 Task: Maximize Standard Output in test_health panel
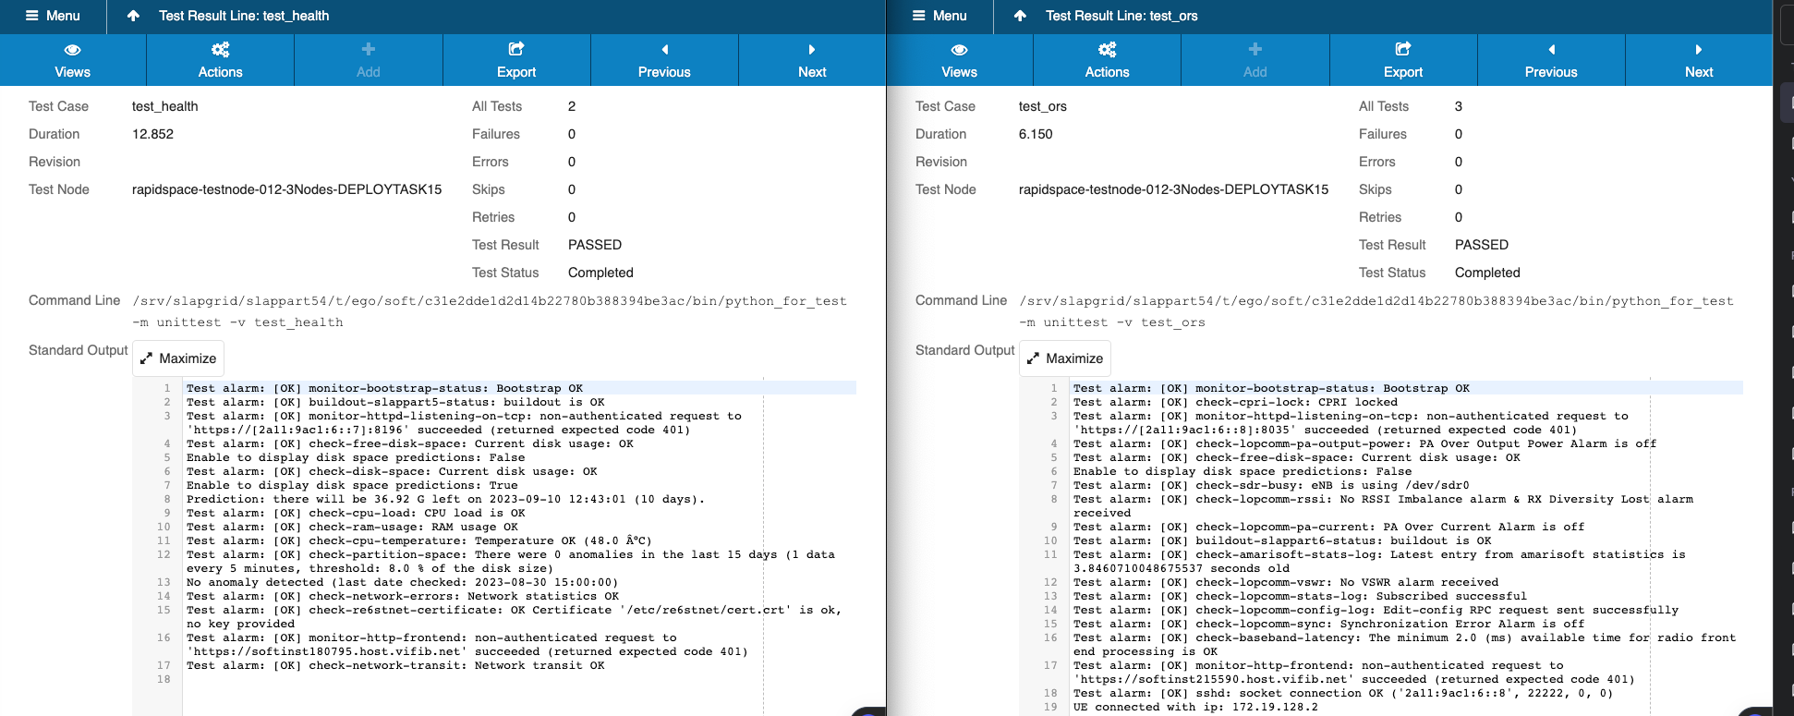click(178, 358)
